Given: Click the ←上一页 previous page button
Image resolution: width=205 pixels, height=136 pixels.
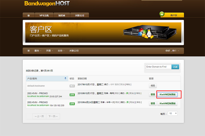Looking at the screenshot, I should tap(39, 116).
